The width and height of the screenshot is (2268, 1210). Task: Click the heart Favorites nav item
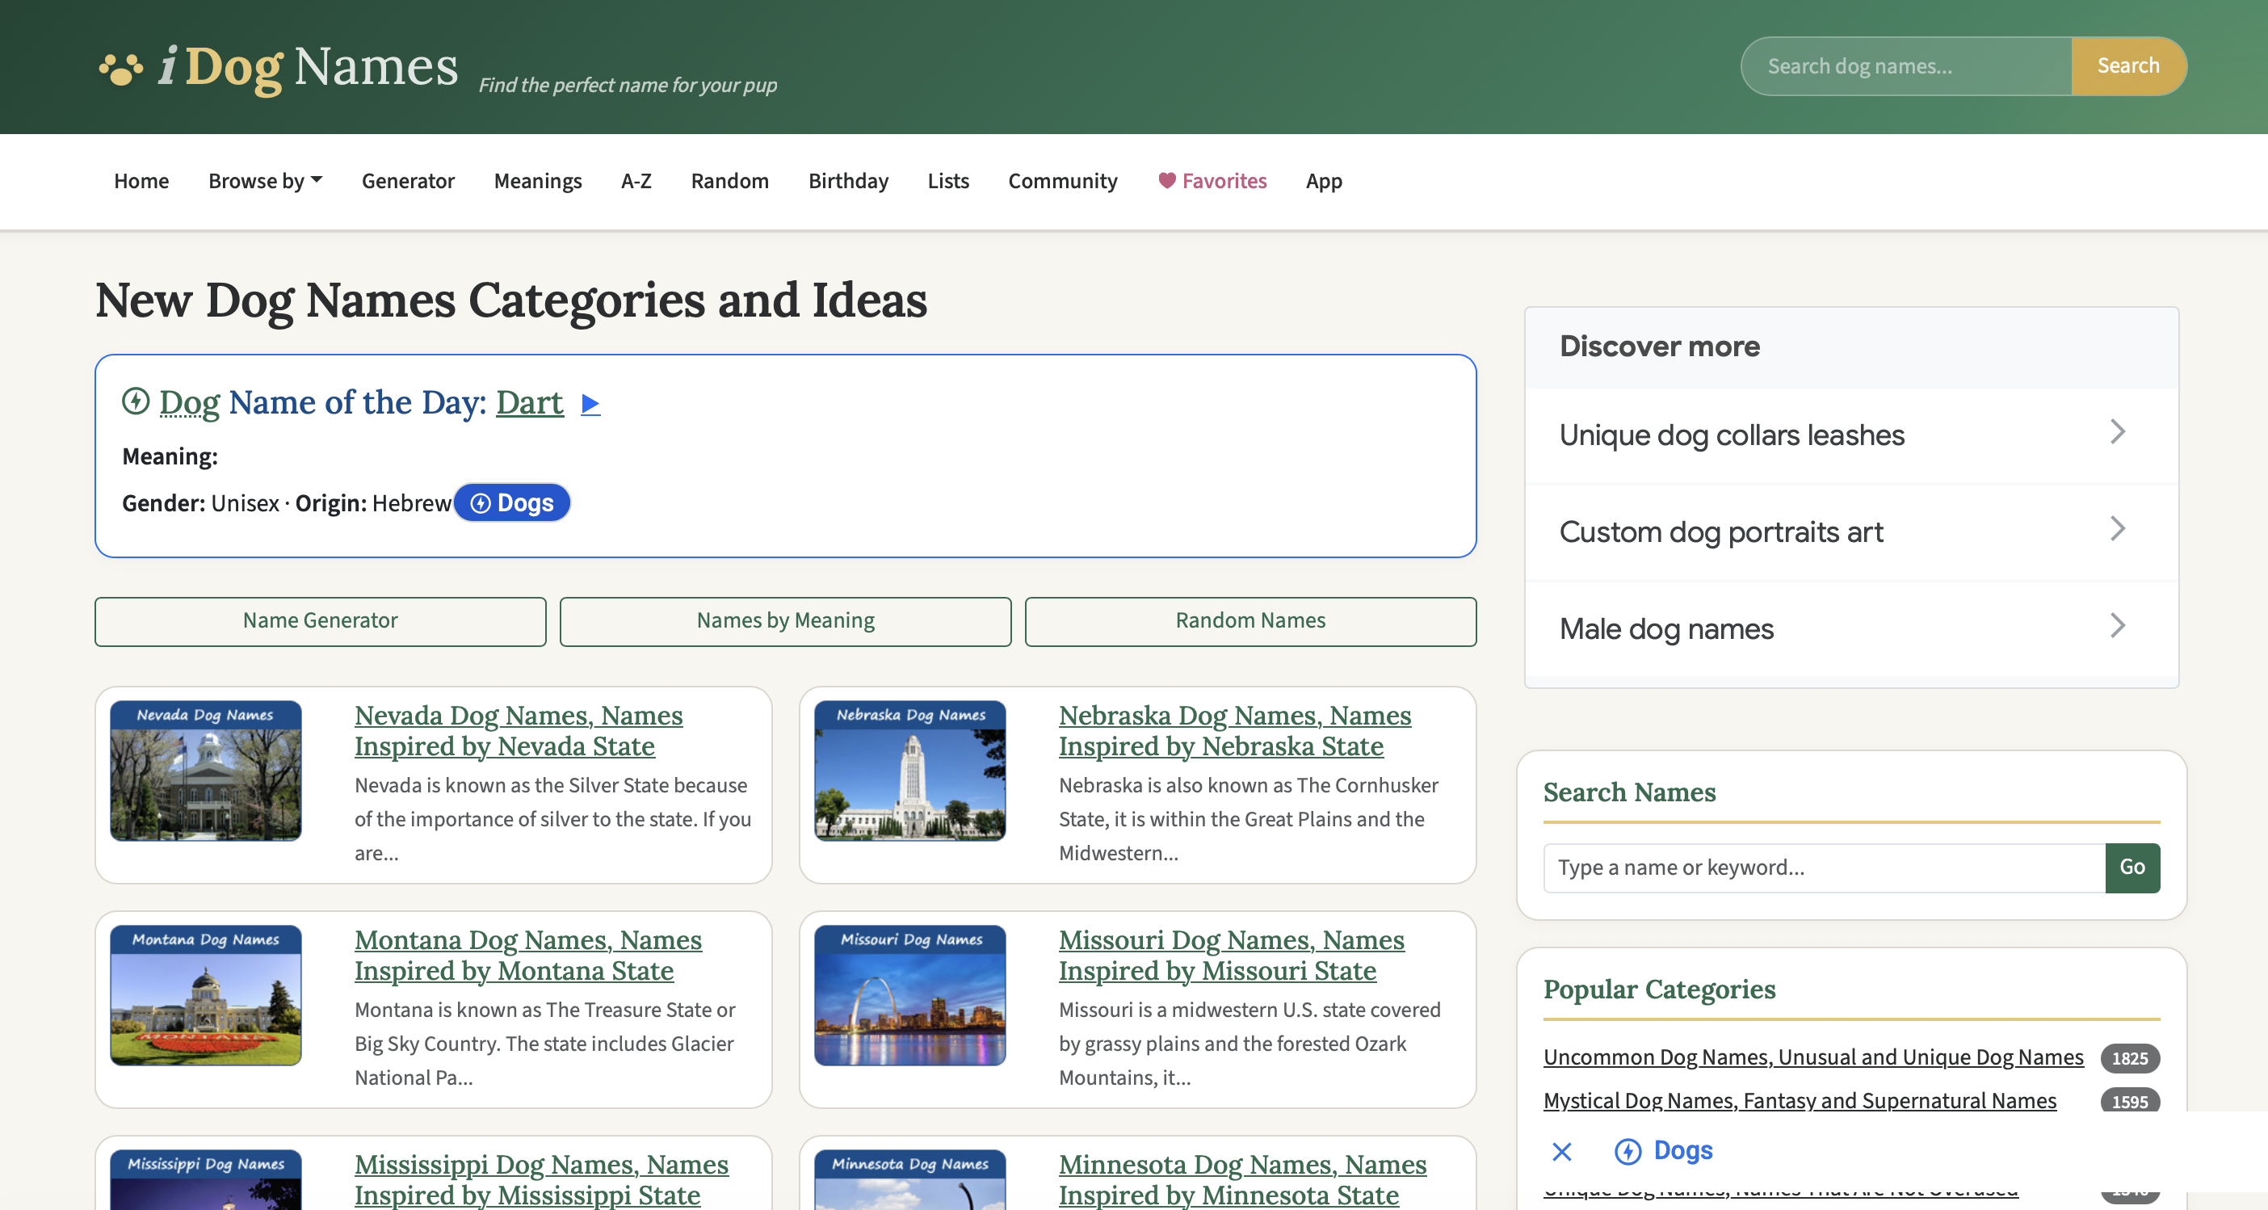[1212, 181]
